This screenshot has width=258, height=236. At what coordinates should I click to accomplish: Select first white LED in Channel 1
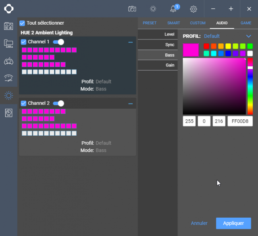point(24,72)
